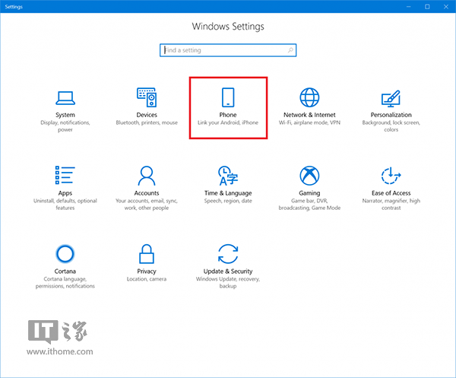Open the Ease of Access icon

[391, 176]
